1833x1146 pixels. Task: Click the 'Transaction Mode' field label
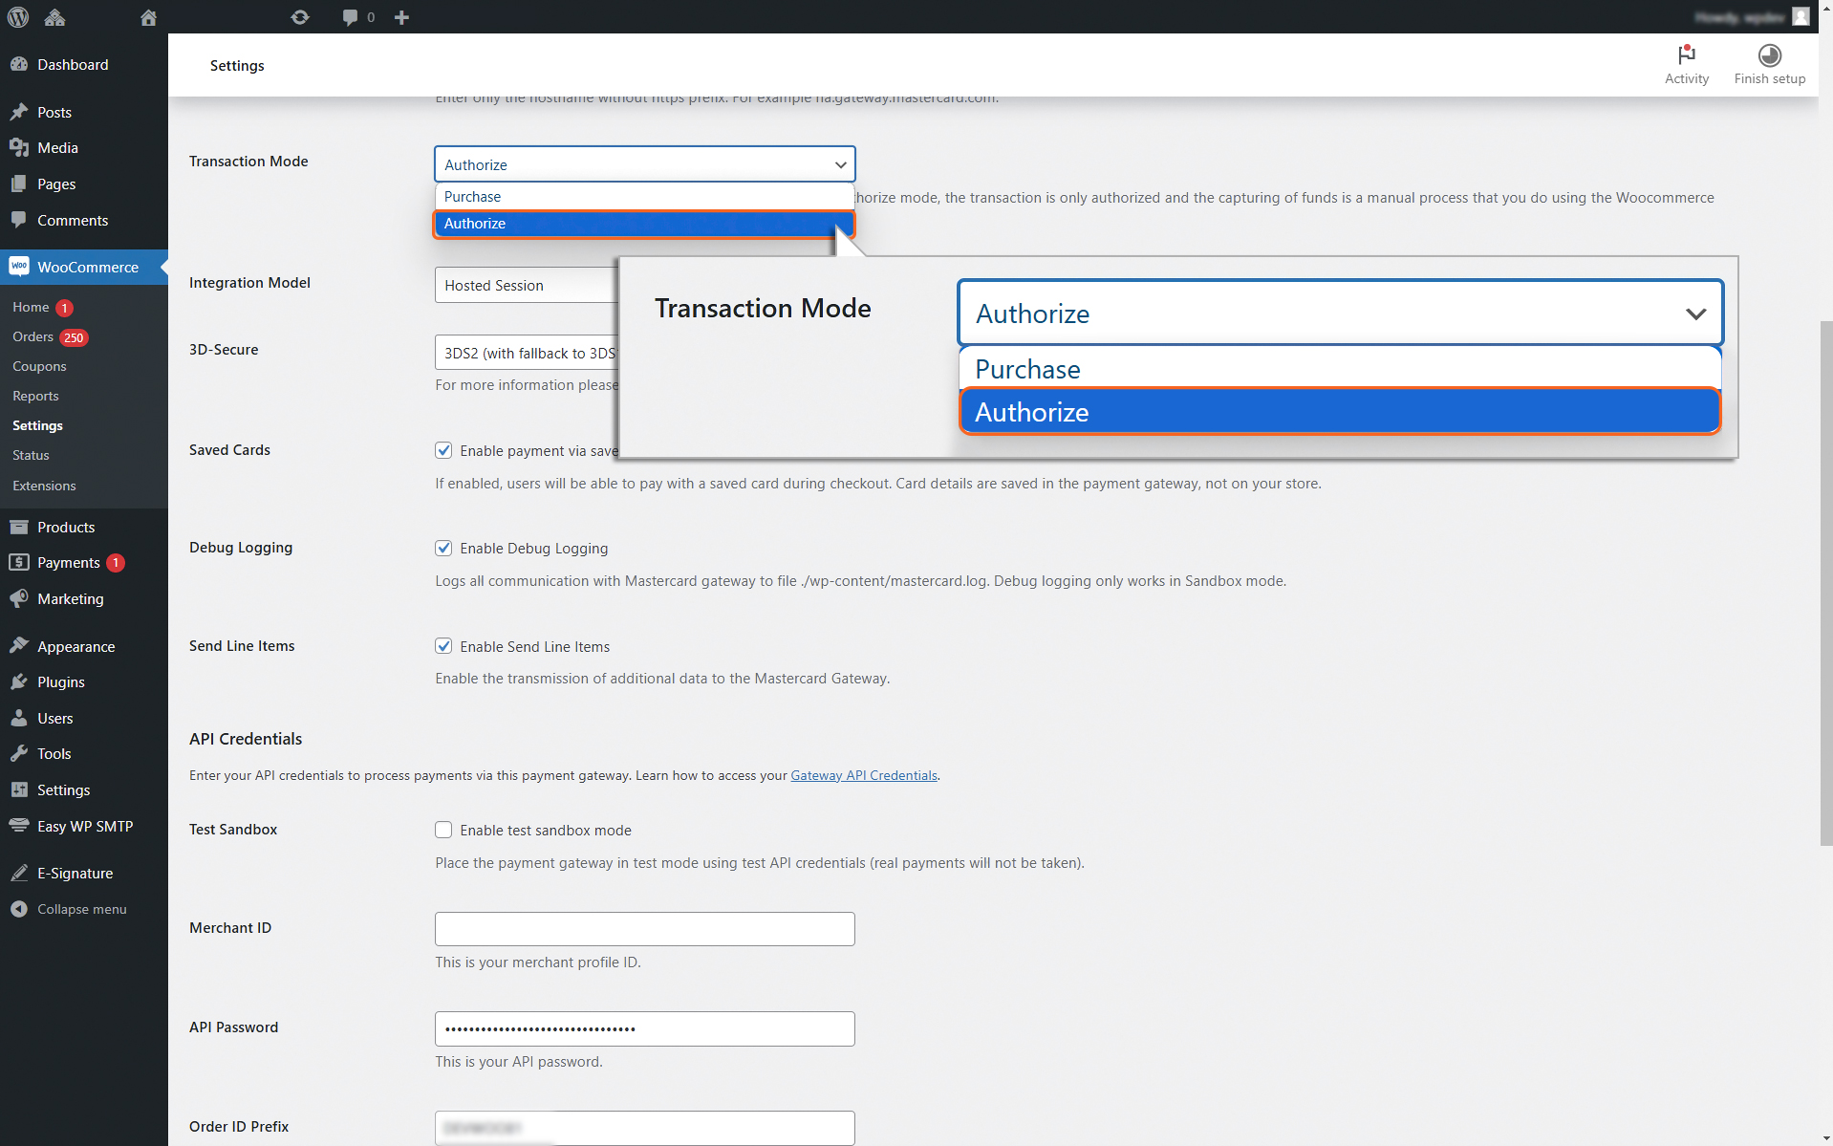tap(248, 161)
